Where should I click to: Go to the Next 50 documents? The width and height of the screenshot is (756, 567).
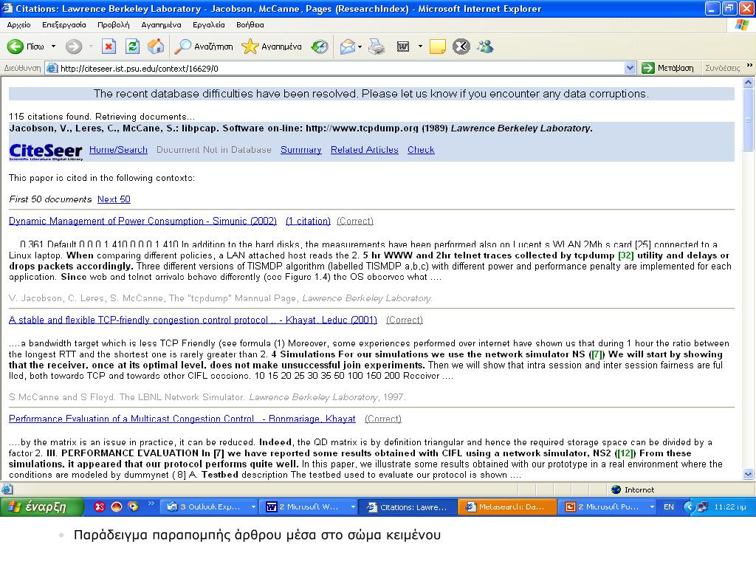[x=114, y=199]
